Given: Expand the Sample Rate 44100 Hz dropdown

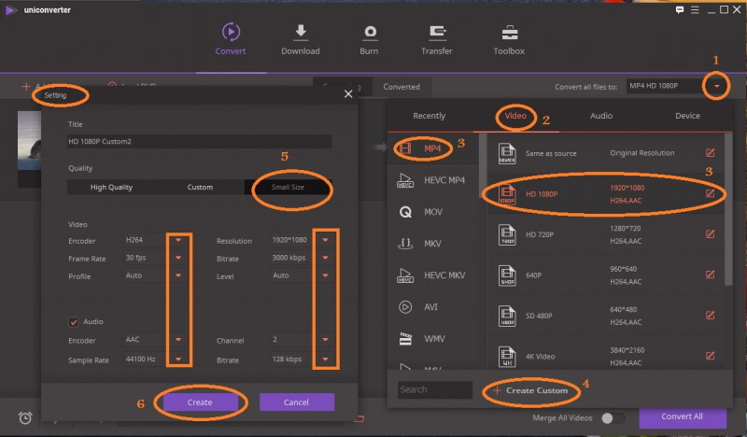Looking at the screenshot, I should [x=178, y=359].
